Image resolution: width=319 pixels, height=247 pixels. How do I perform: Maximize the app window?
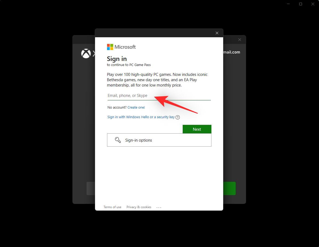coord(300,4)
